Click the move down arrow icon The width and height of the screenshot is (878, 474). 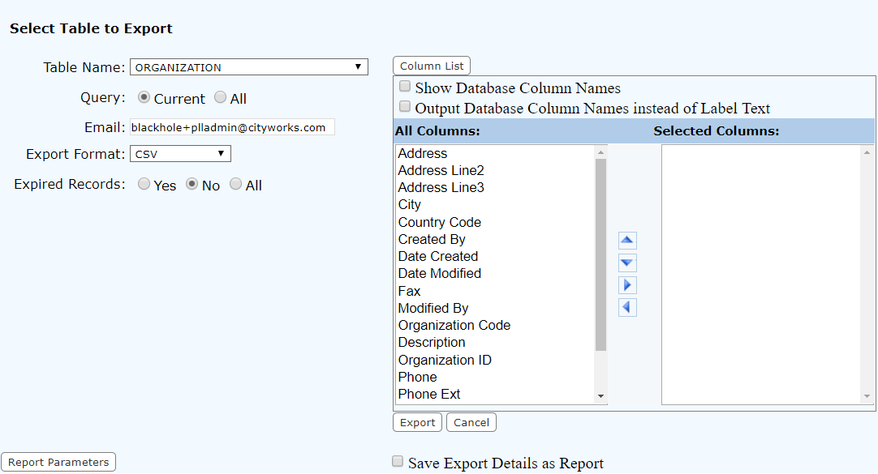[627, 263]
